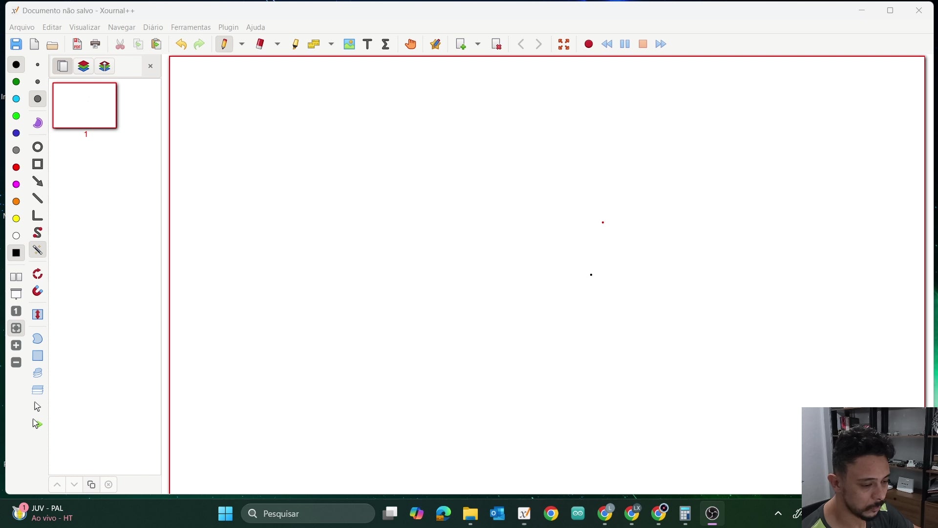Screen dimensions: 938x528
Task: Expand the eraser options dropdown
Action: click(x=277, y=44)
